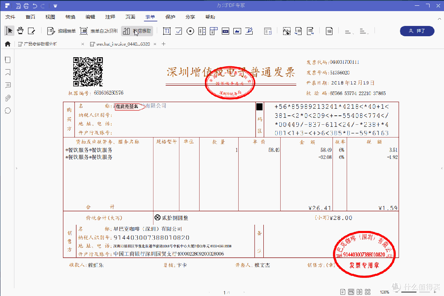
Task: Click 数据提取 data extraction button
Action: pos(137,31)
